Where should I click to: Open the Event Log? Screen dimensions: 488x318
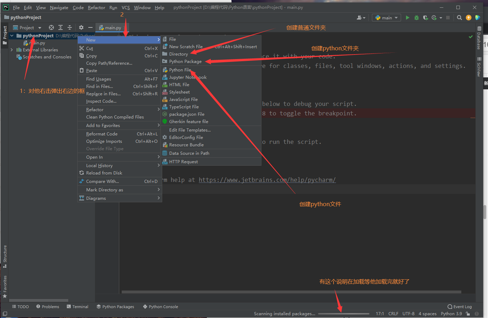pos(460,307)
